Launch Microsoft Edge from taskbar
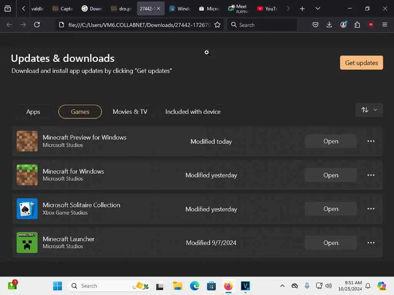The image size is (394, 295). click(x=194, y=286)
